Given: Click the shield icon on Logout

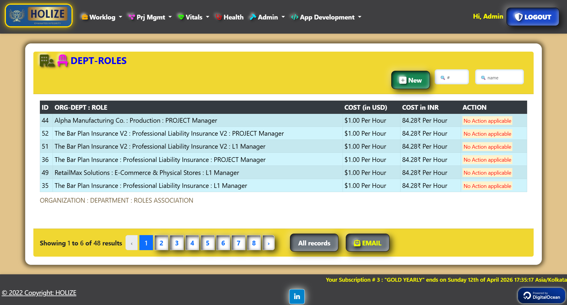Looking at the screenshot, I should click(x=519, y=17).
